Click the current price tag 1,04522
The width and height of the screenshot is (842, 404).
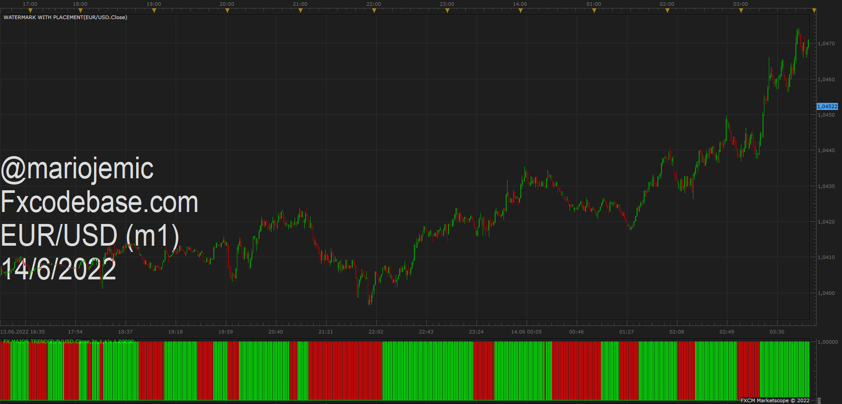coord(827,106)
